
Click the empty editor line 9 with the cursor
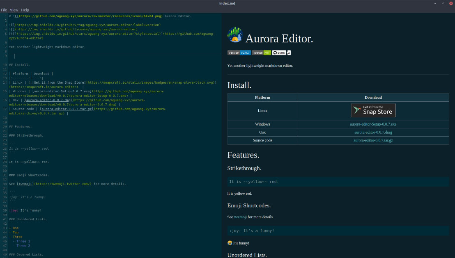(x=115, y=56)
